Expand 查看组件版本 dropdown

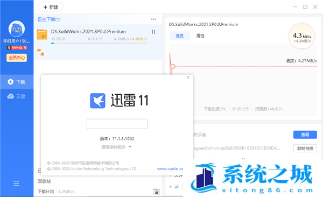tap(116, 147)
